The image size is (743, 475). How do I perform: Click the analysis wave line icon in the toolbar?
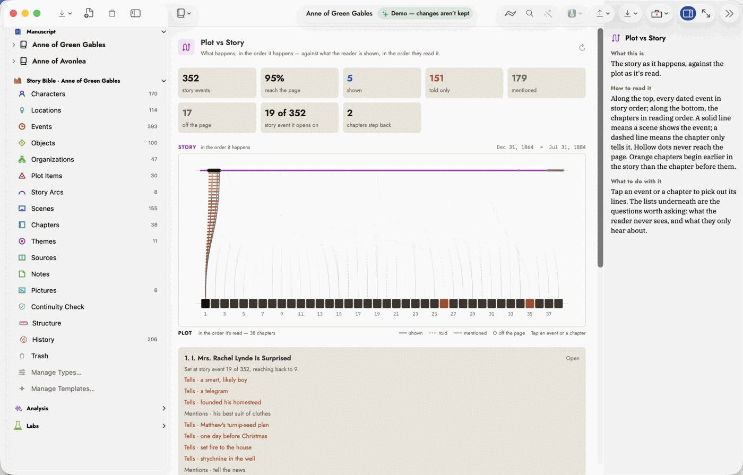pos(510,13)
